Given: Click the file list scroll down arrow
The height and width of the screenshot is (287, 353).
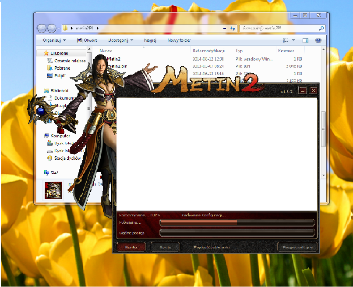Looking at the screenshot, I should coord(324,175).
